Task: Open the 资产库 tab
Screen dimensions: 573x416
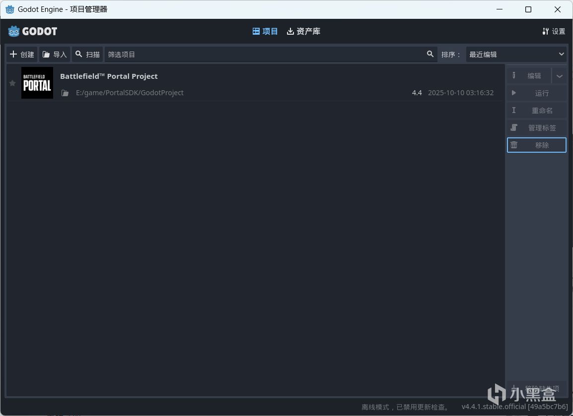Action: pos(303,31)
